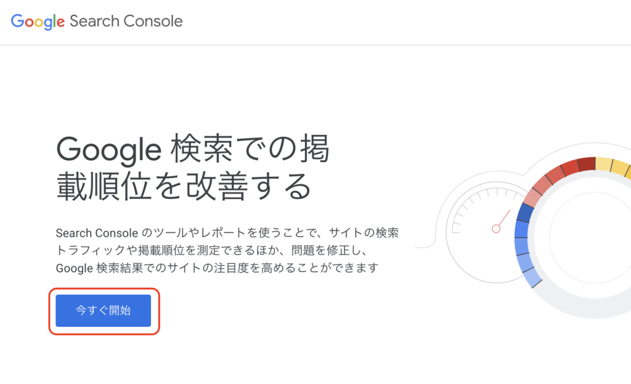Click the headline line '載順位を改善する'
The image size is (631, 384).
coord(184,186)
